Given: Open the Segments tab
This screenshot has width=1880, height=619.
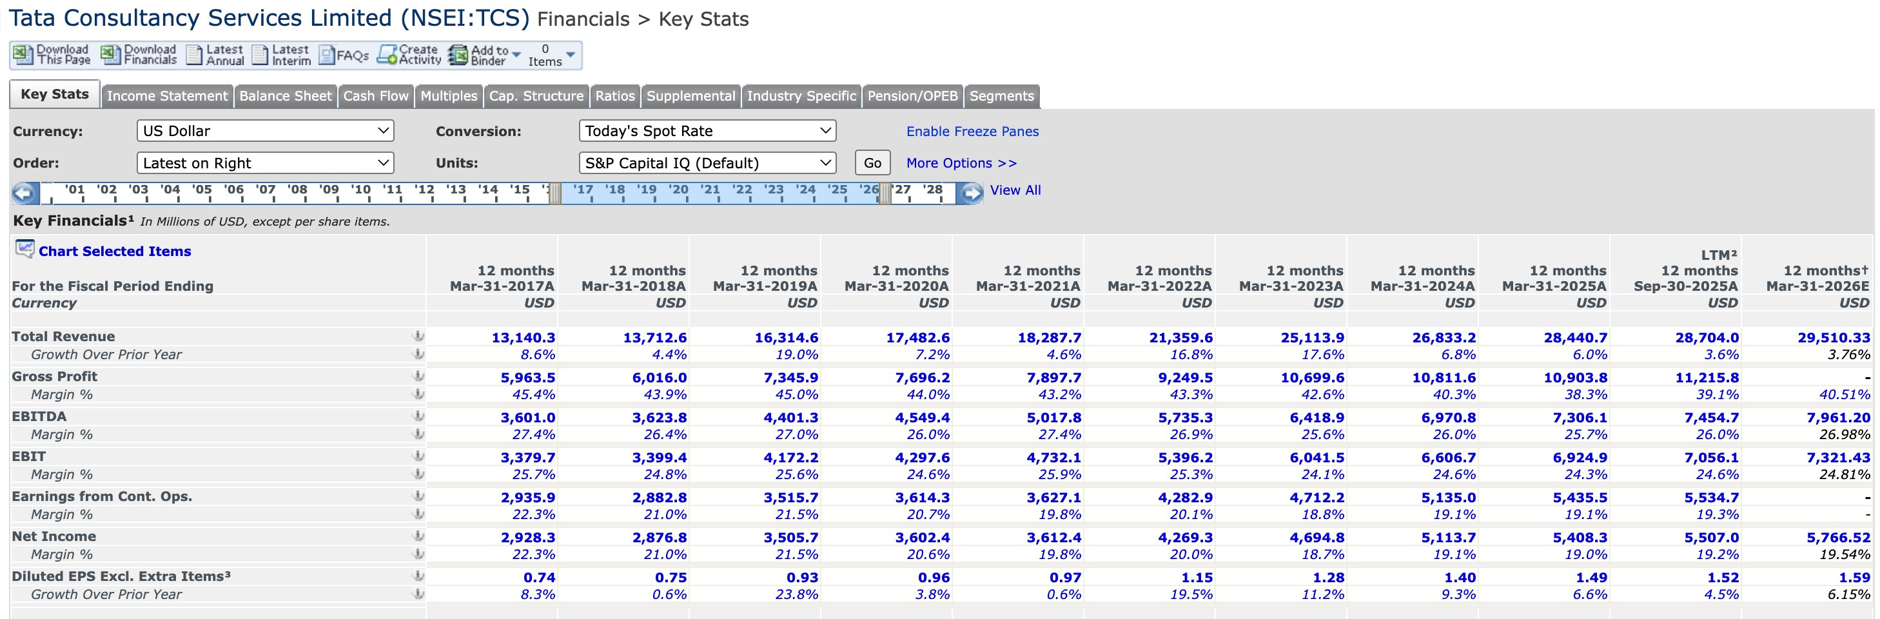Looking at the screenshot, I should point(1002,95).
